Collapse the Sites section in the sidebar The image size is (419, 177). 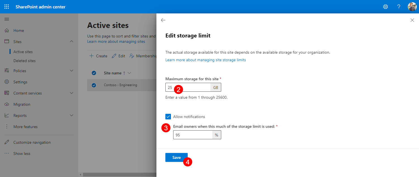[72, 41]
